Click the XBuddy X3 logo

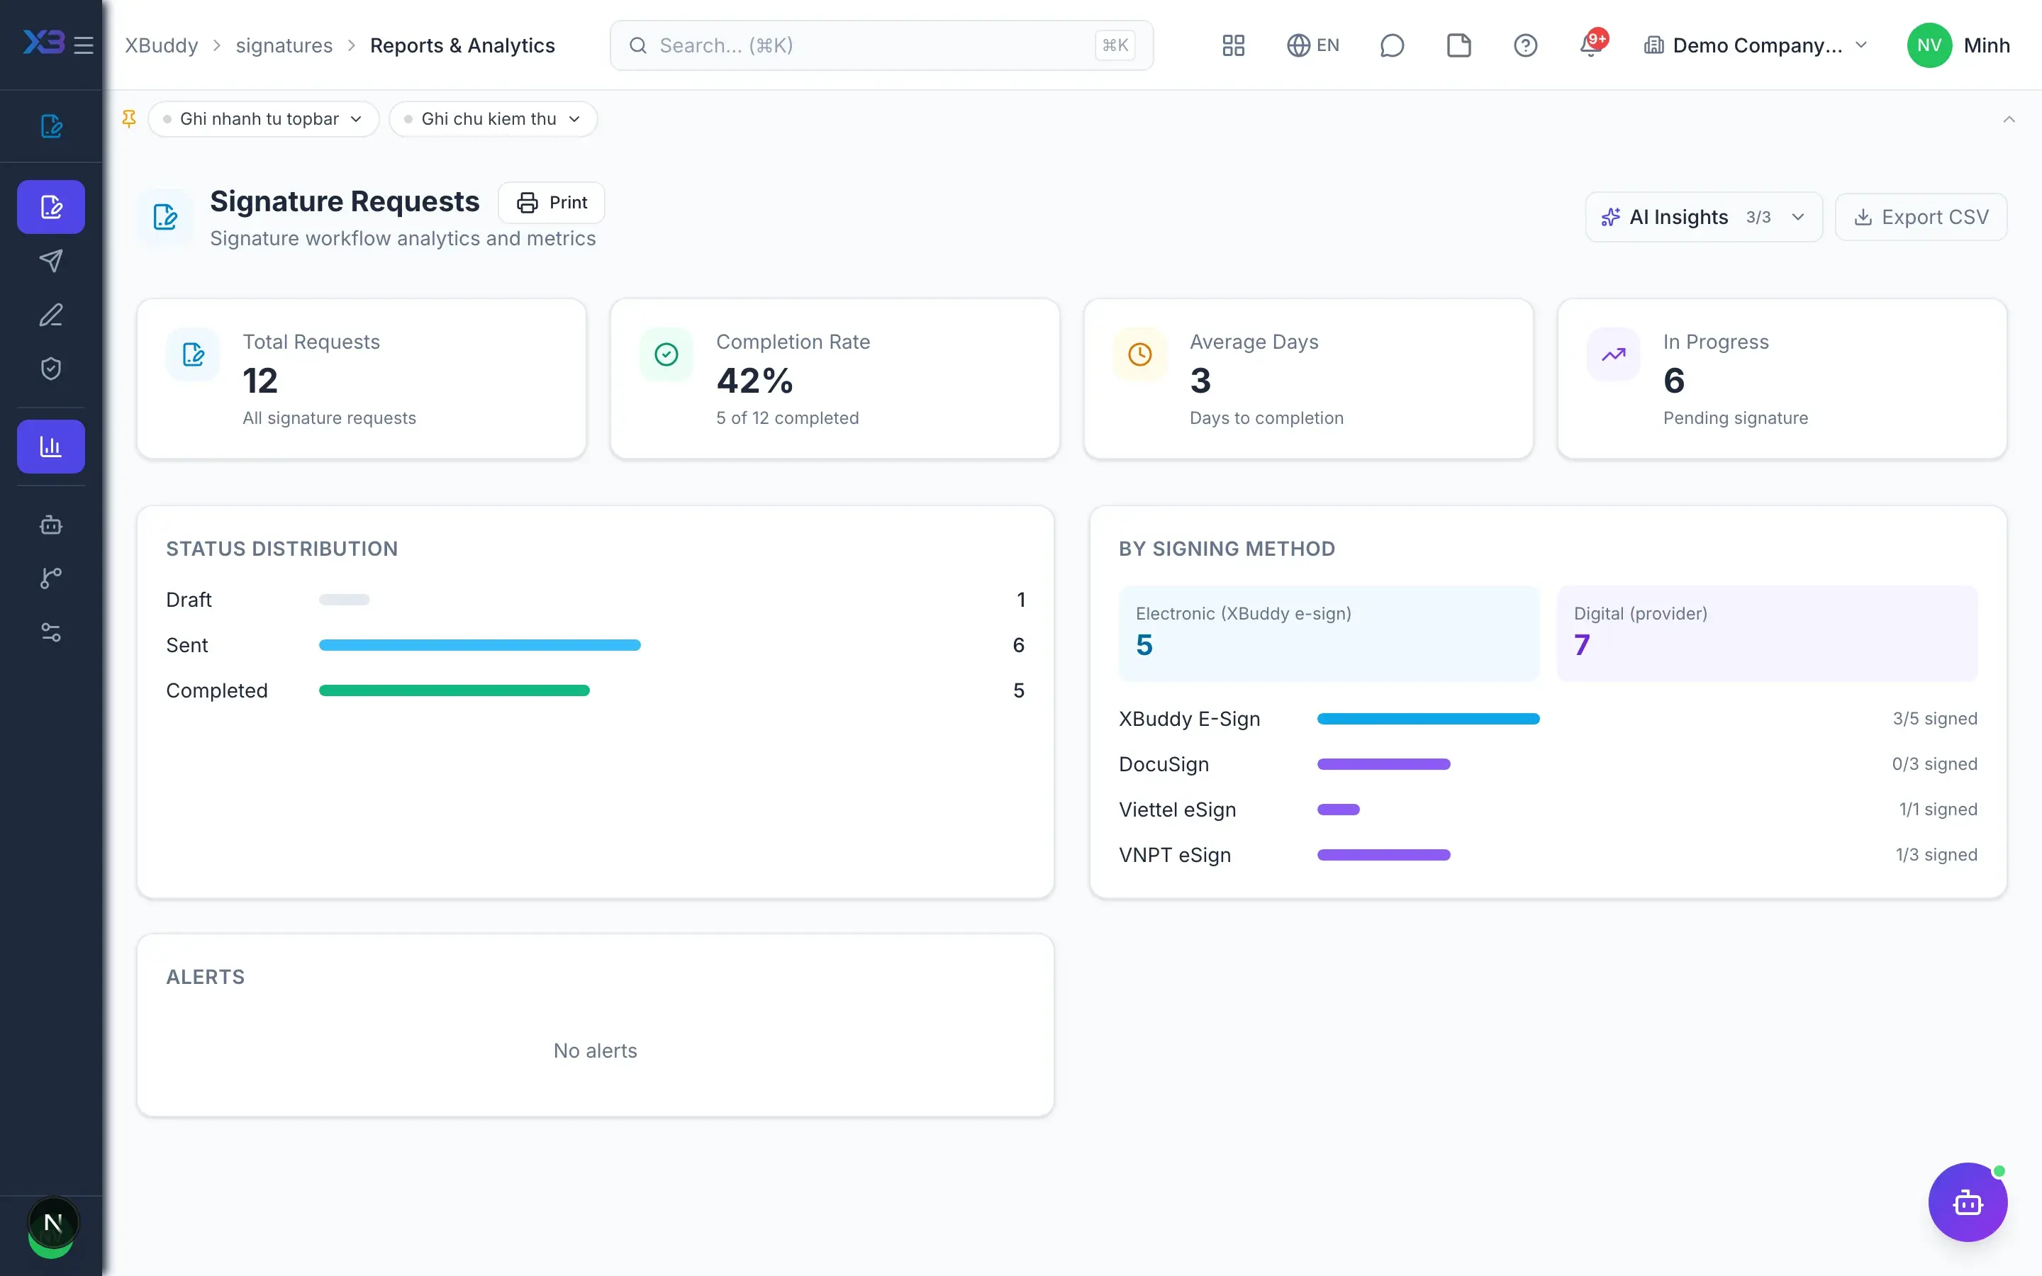[x=43, y=43]
